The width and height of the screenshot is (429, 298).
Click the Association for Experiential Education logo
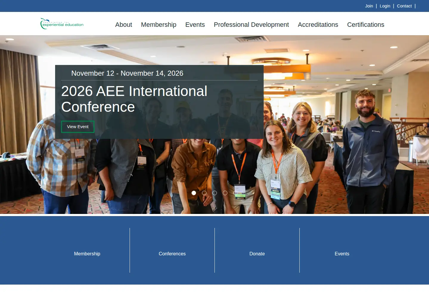(62, 24)
